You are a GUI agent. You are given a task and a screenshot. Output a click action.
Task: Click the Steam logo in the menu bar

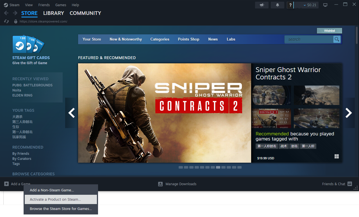pyautogui.click(x=6, y=5)
